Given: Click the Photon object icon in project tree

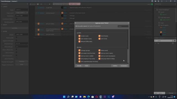Looking at the screenshot, I should click(x=161, y=32).
